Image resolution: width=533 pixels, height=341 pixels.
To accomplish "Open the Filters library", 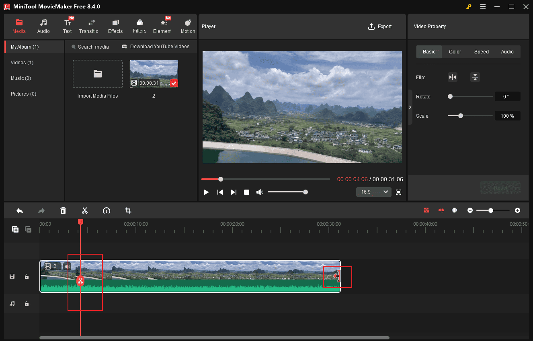I will tap(139, 26).
